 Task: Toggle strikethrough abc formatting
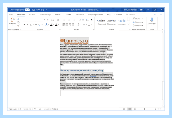tap(36, 24)
